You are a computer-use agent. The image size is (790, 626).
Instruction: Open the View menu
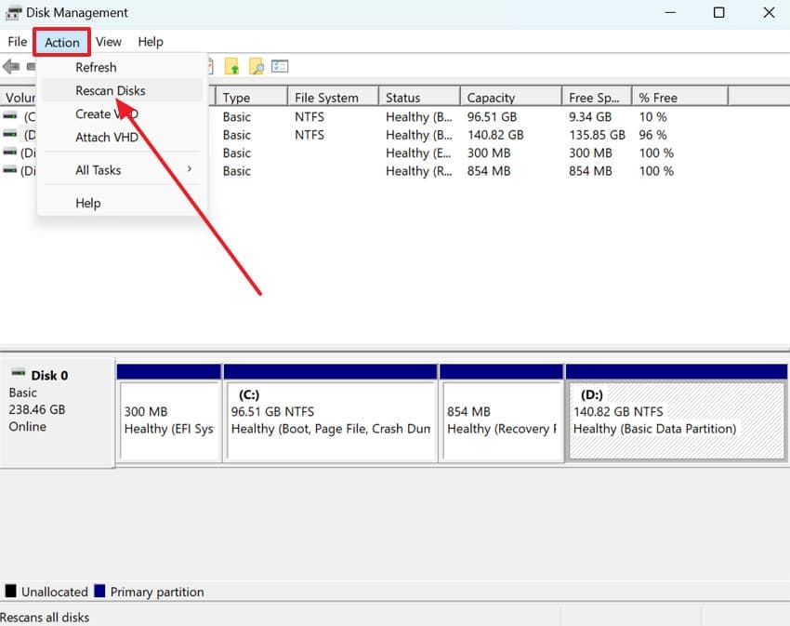pos(108,42)
